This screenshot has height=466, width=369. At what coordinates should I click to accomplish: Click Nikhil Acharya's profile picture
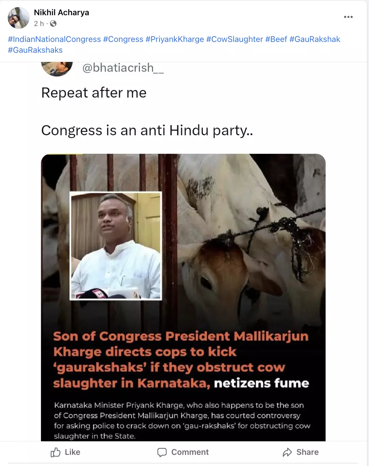(x=18, y=18)
